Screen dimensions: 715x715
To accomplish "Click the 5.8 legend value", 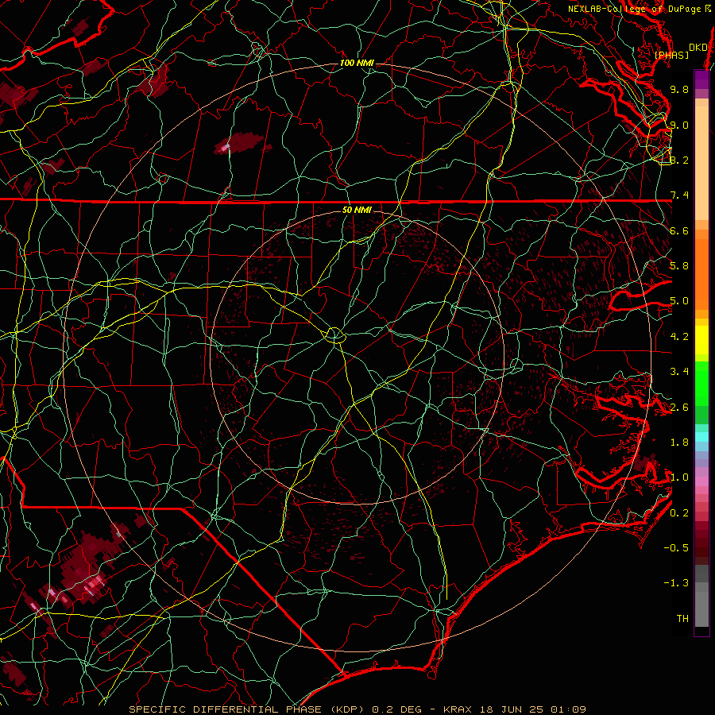I will (x=679, y=265).
